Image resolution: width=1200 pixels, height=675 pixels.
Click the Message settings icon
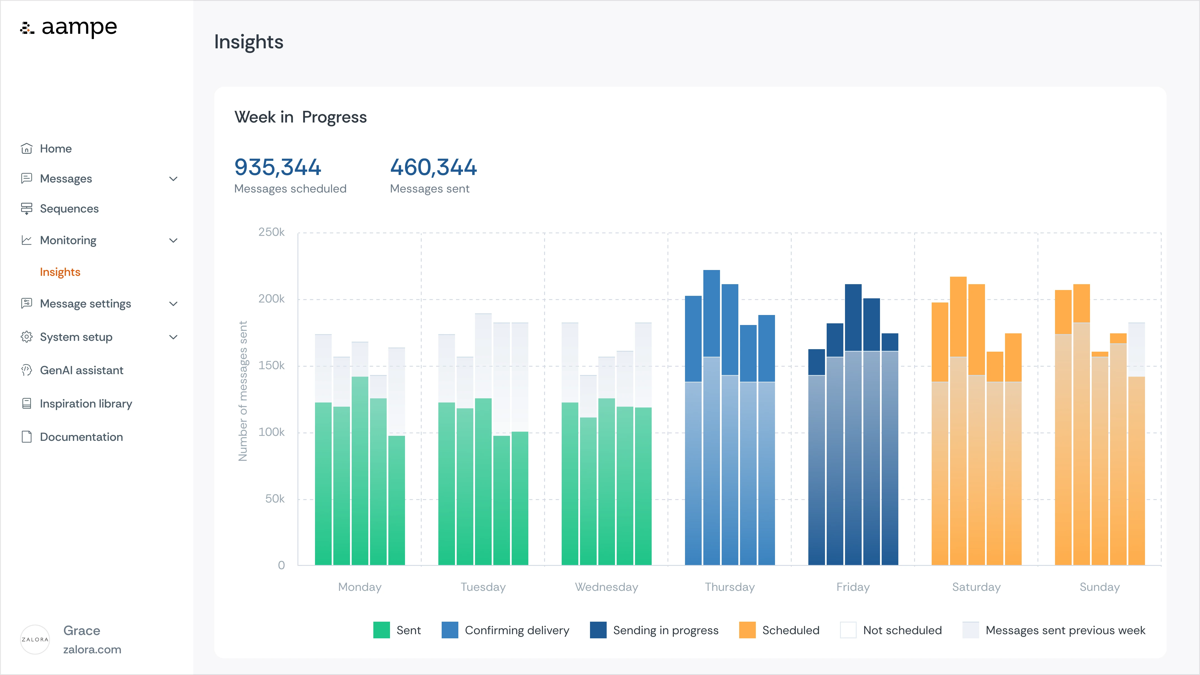27,304
